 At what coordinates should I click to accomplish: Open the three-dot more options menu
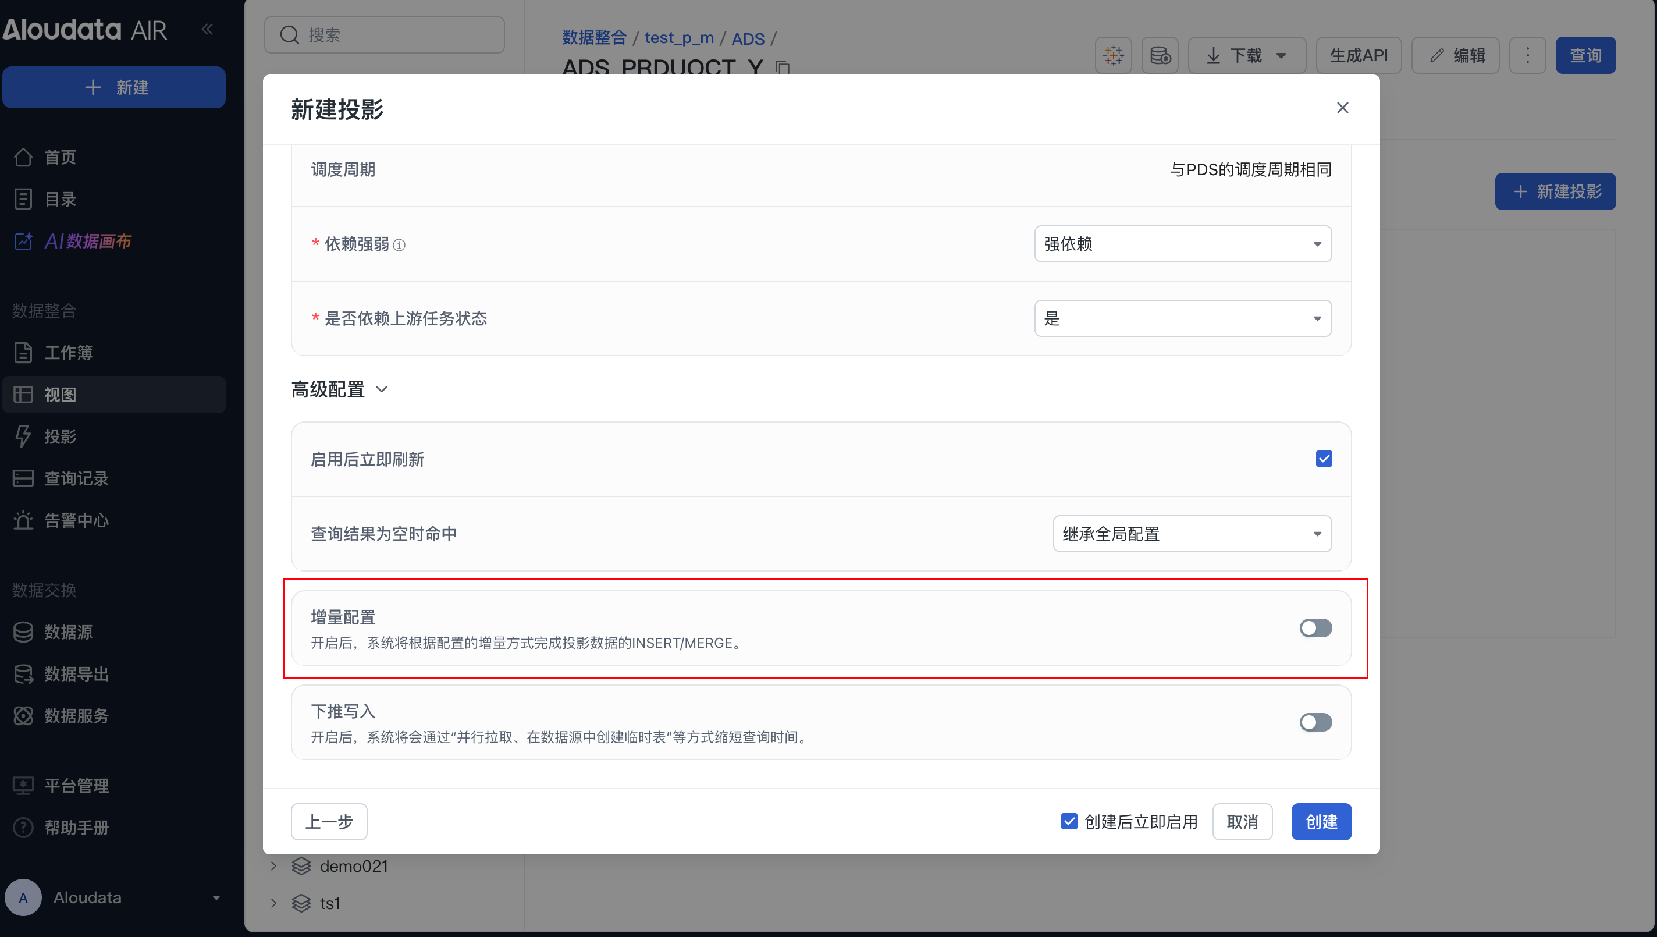1527,55
